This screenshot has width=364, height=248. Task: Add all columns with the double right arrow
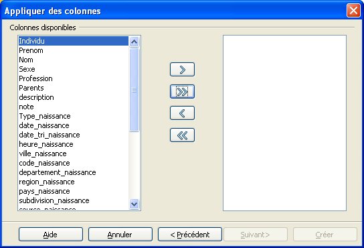click(182, 91)
